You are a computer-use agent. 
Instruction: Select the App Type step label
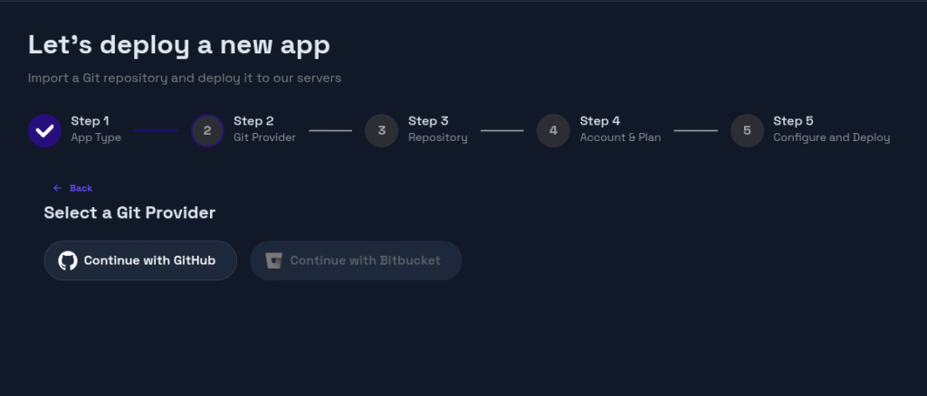96,138
